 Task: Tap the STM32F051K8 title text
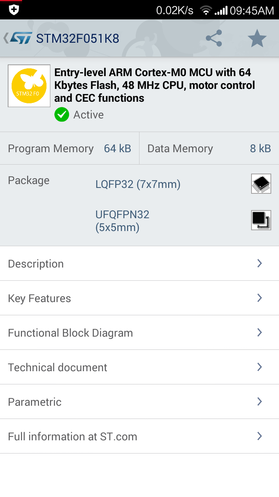(x=77, y=38)
